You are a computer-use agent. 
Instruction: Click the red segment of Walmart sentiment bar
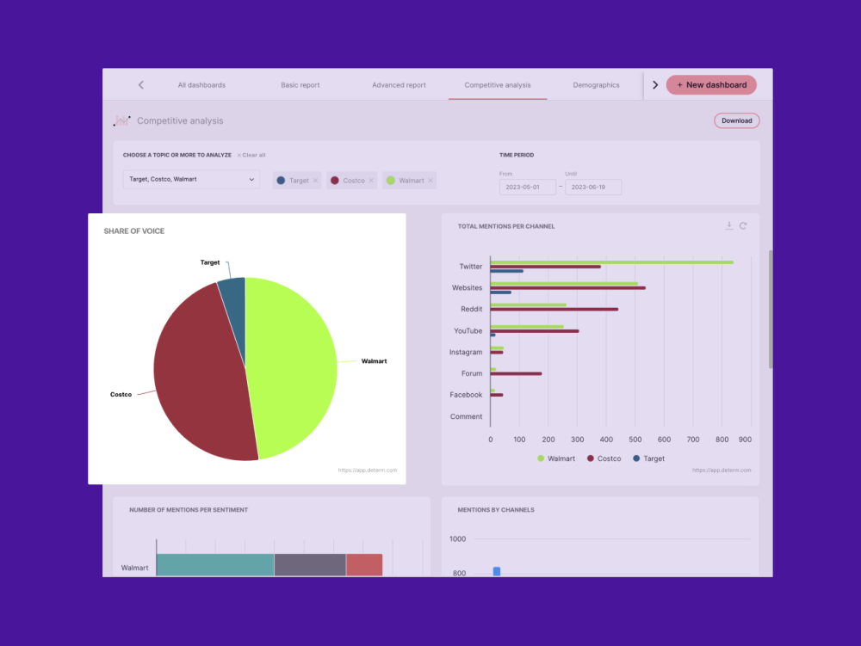click(x=364, y=565)
